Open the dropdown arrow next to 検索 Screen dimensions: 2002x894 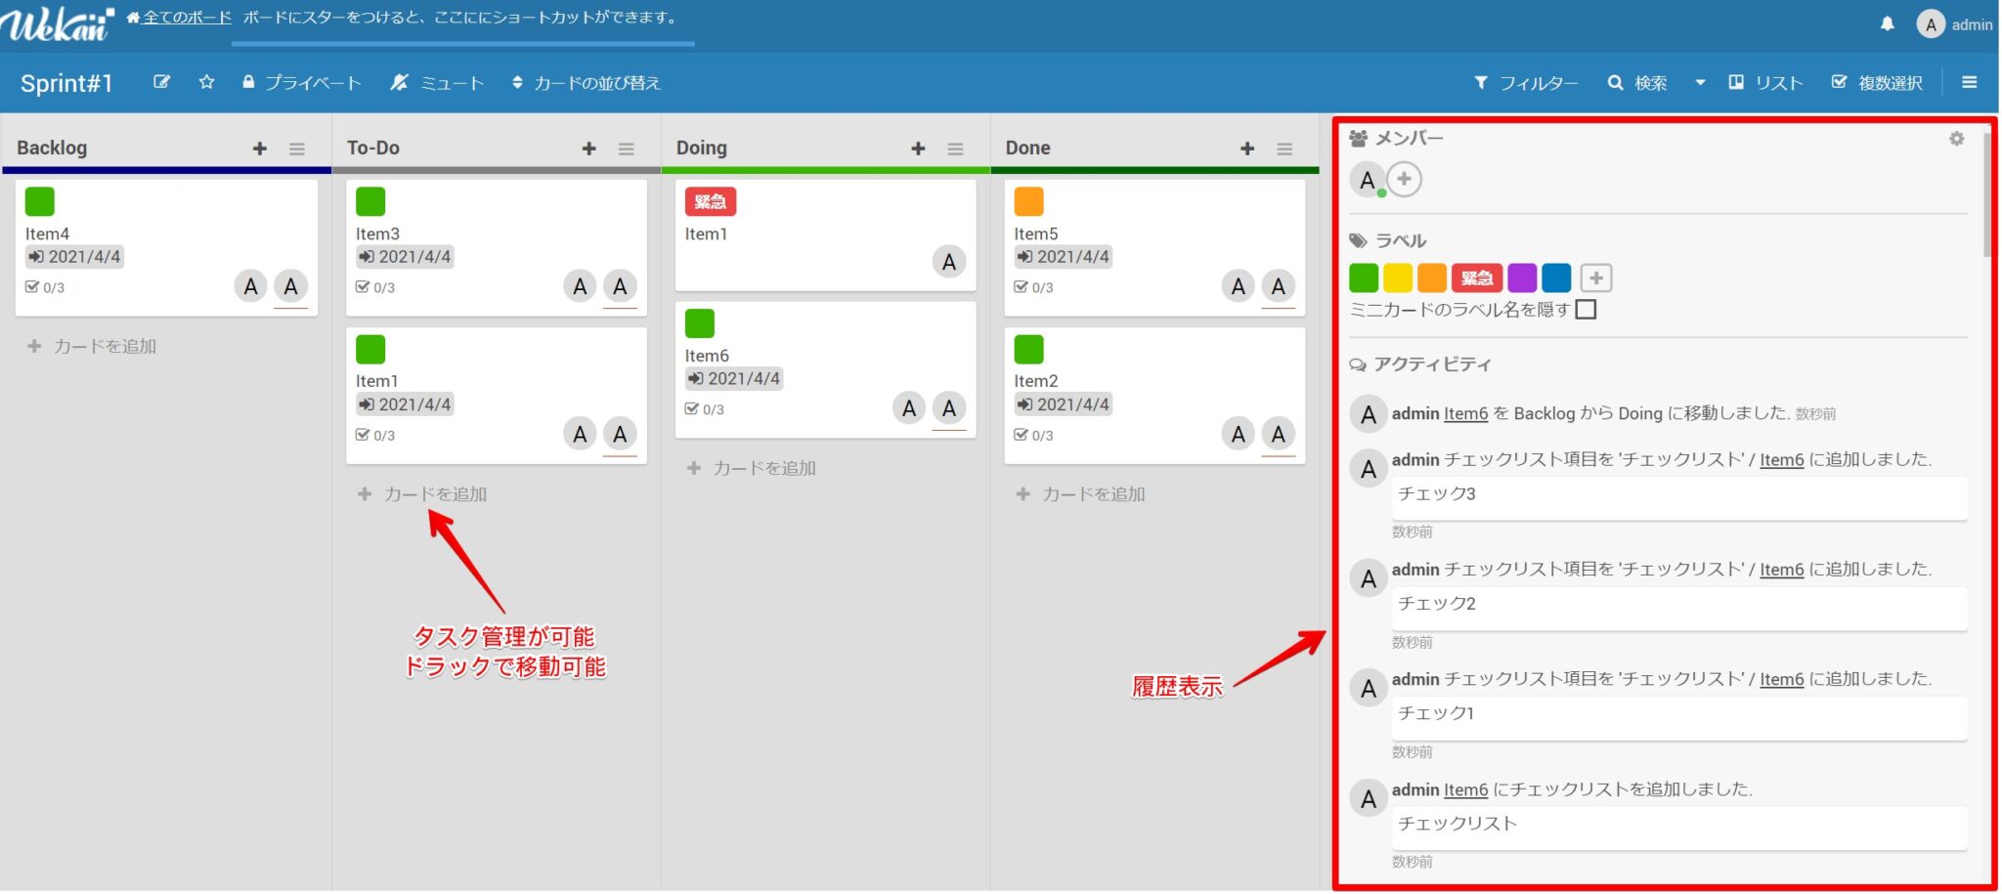click(1700, 83)
